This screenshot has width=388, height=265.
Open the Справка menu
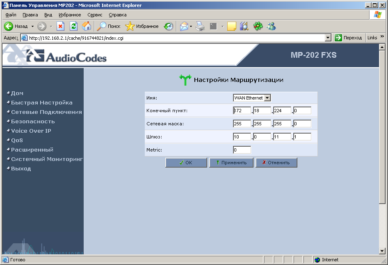pos(118,15)
